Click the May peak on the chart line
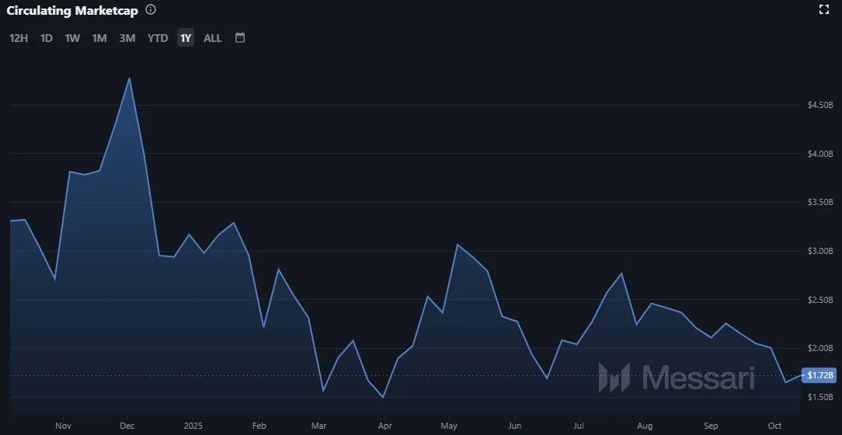This screenshot has width=842, height=435. coord(457,245)
